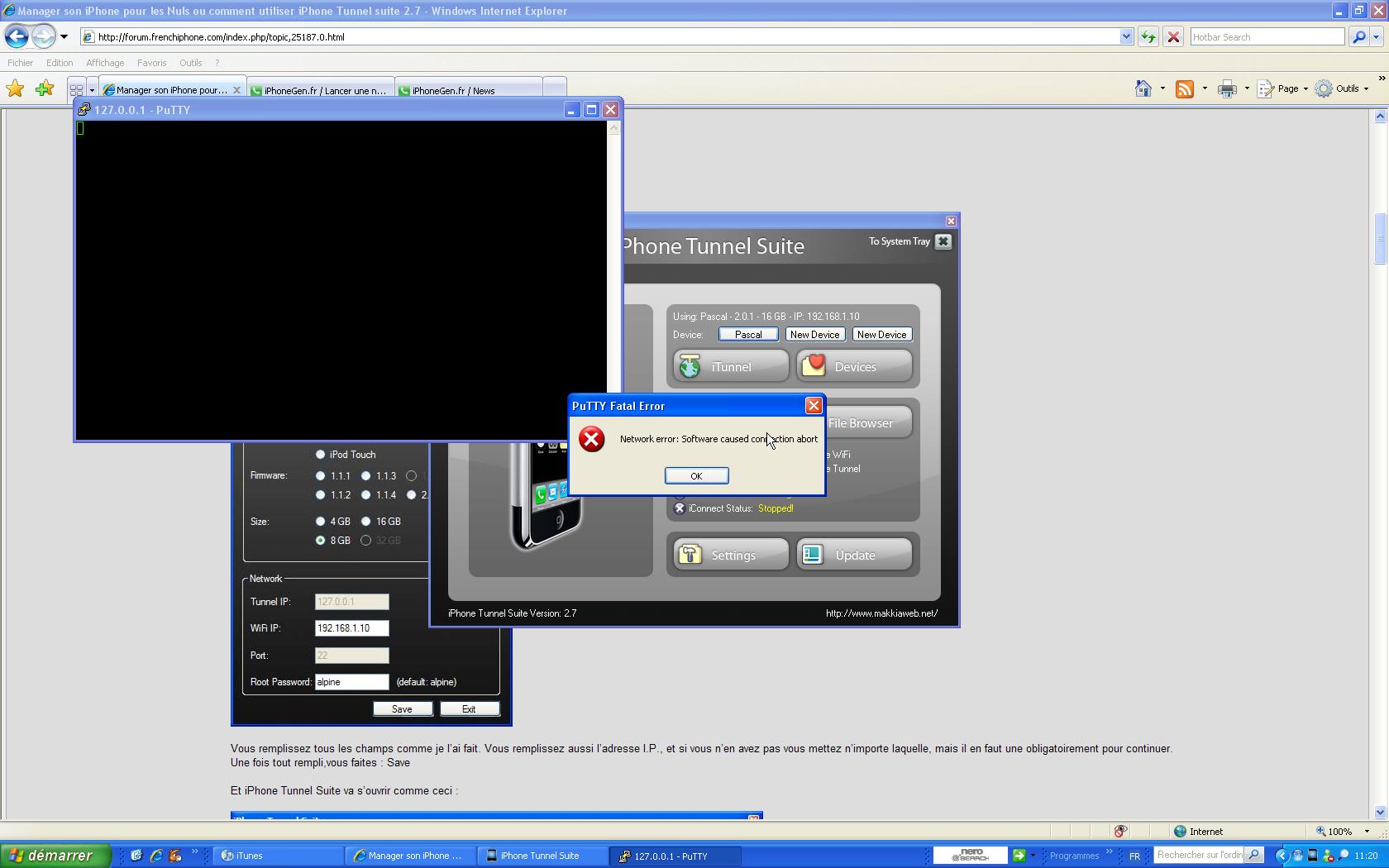
Task: Open the Page toolbar menu
Action: (1282, 88)
